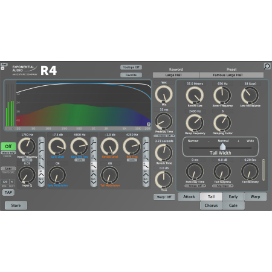Click the Tail Width slider handle
The width and height of the screenshot is (272, 272).
pyautogui.click(x=222, y=147)
